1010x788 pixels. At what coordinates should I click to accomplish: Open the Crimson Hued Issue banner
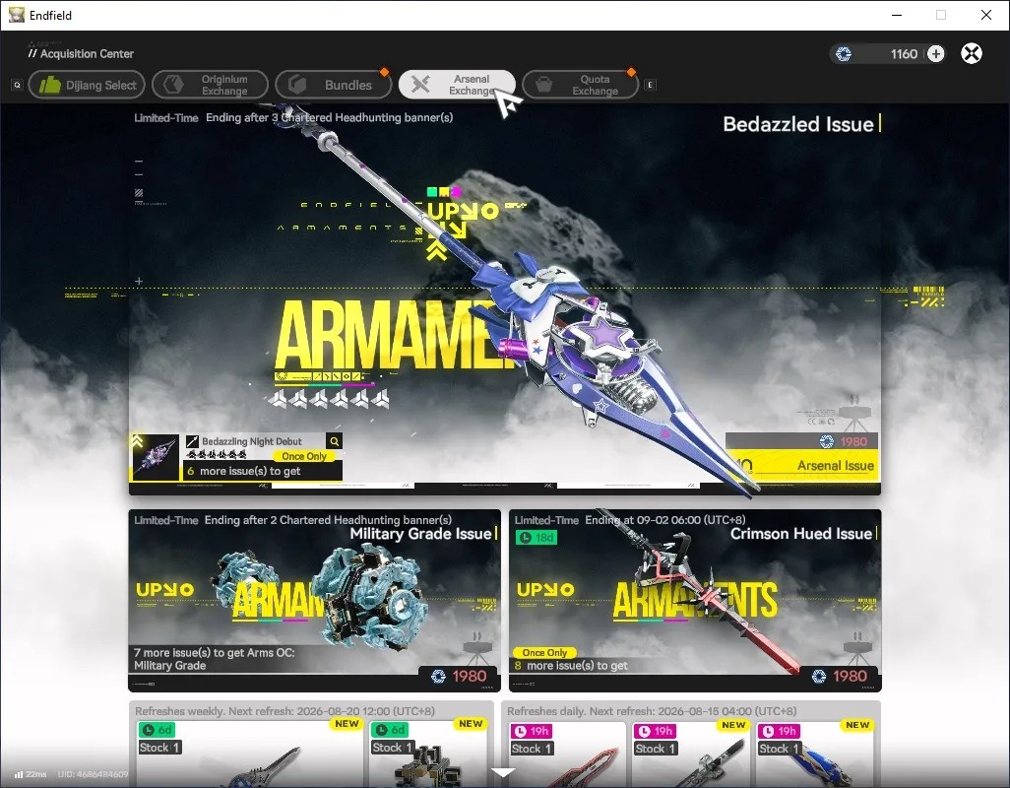(694, 600)
